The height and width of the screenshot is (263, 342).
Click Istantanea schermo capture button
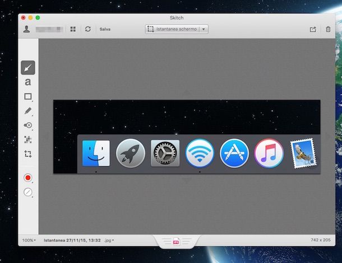[172, 29]
